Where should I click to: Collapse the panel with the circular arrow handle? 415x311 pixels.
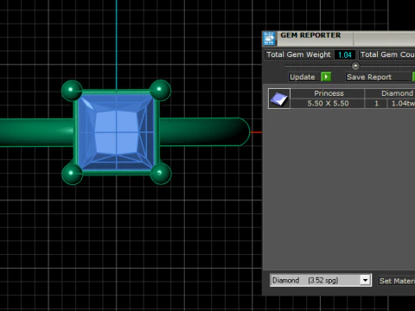pos(355,66)
